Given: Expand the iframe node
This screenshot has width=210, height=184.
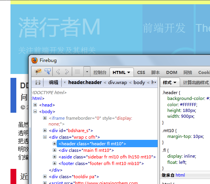Looking at the screenshot, I should [45, 118].
